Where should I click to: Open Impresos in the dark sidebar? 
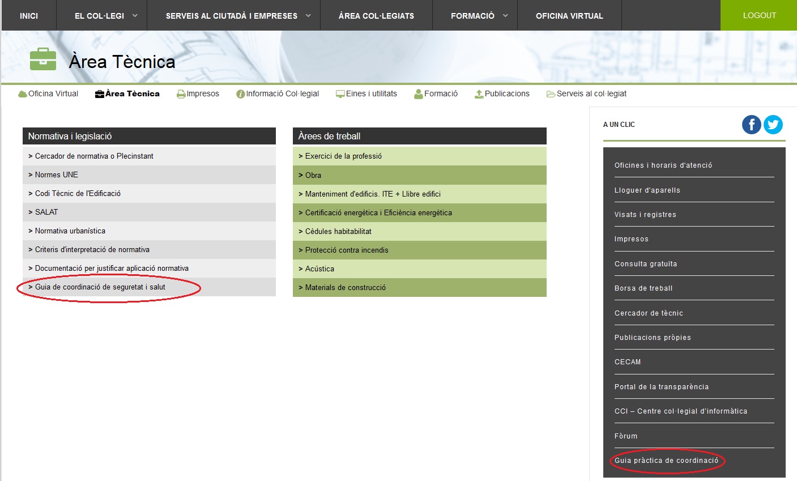click(632, 239)
